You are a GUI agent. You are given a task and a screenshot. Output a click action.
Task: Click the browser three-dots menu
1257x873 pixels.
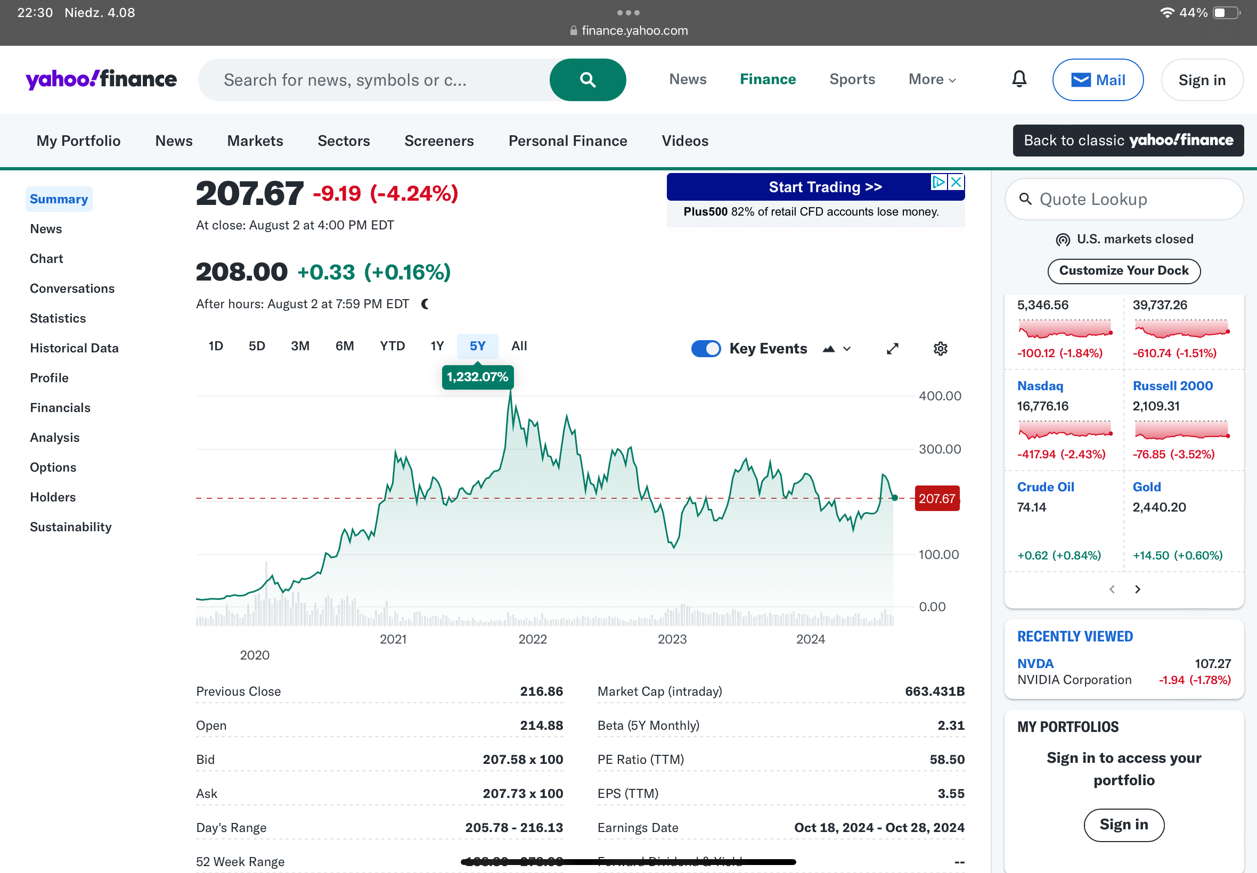click(627, 12)
